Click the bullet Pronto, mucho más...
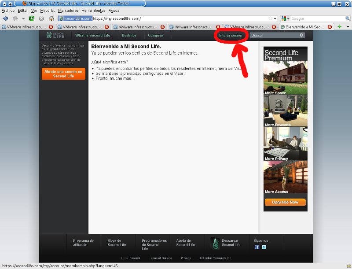The width and height of the screenshot is (352, 269). pos(115,78)
